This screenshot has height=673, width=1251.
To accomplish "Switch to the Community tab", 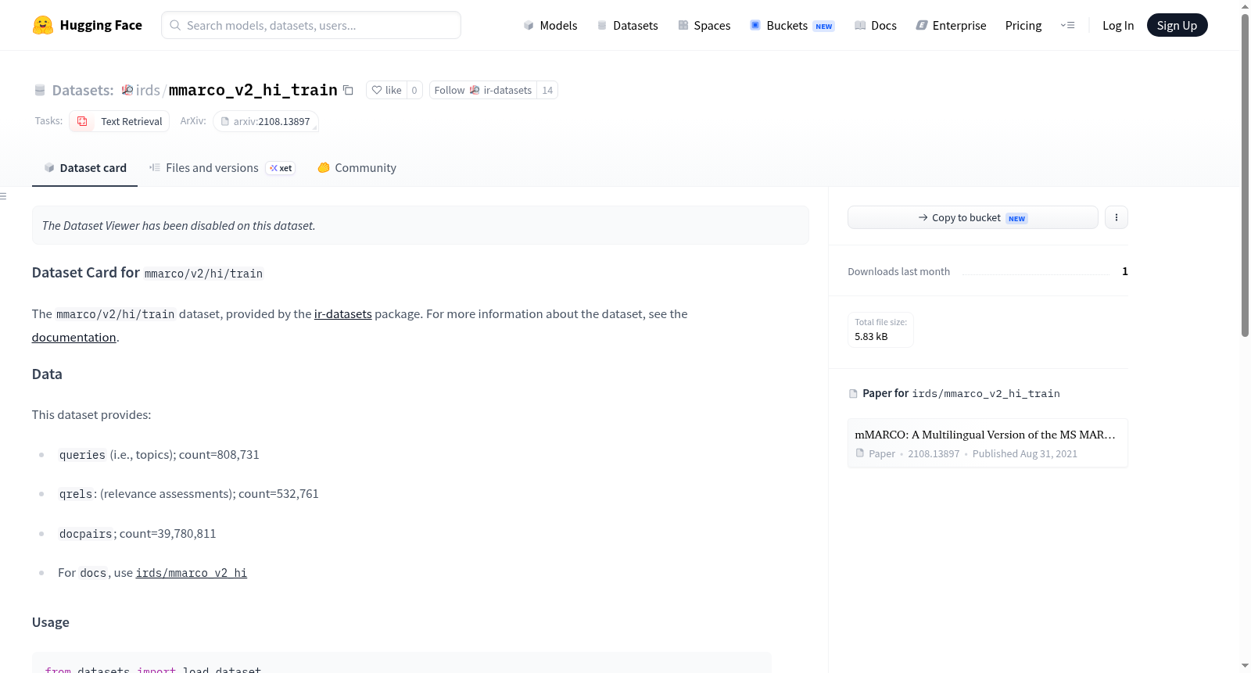I will tap(357, 167).
